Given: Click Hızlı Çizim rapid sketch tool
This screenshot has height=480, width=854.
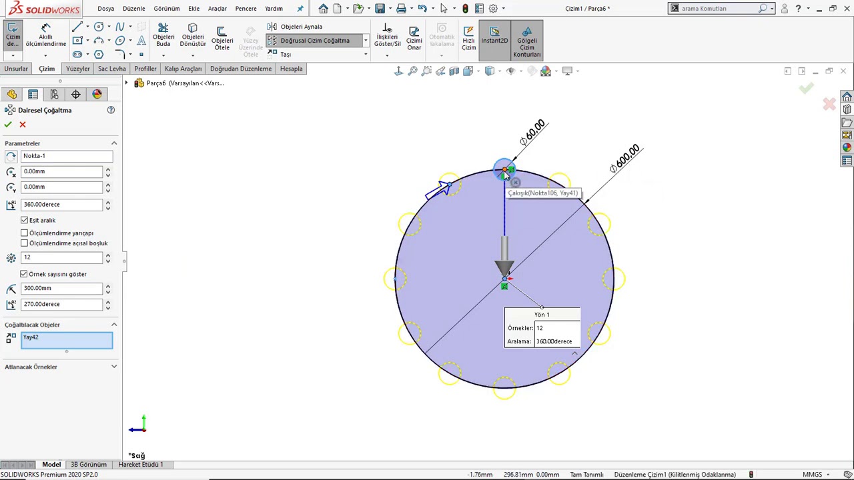Looking at the screenshot, I should click(x=468, y=39).
